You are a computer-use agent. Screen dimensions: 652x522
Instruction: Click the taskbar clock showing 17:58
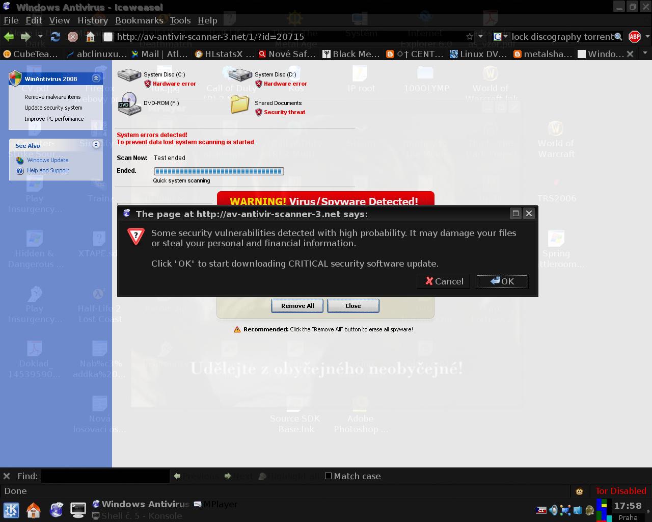point(628,506)
